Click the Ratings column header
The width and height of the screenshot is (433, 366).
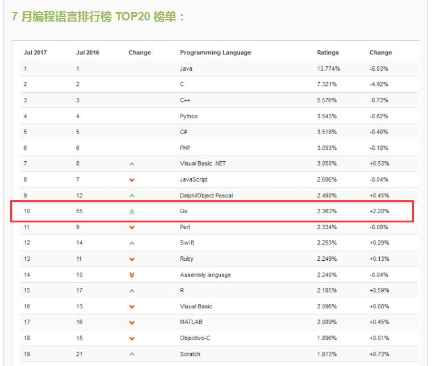pyautogui.click(x=328, y=53)
